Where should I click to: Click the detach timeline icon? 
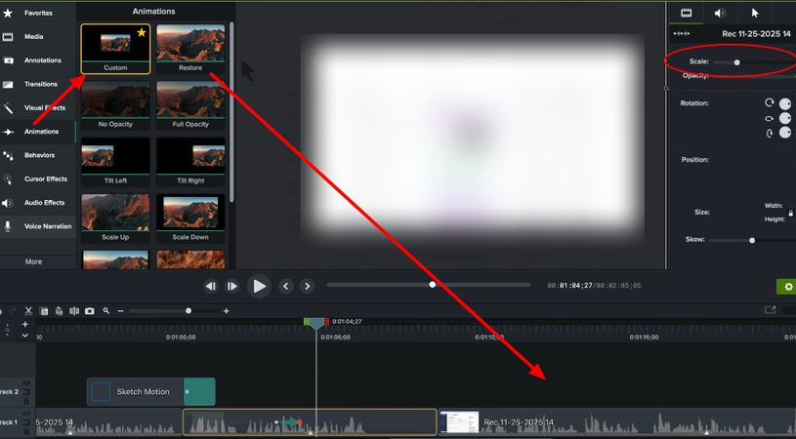[x=770, y=309]
